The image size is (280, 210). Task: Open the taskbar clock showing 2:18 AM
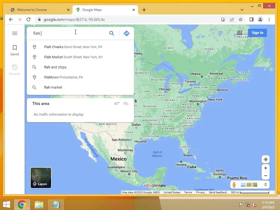268,205
